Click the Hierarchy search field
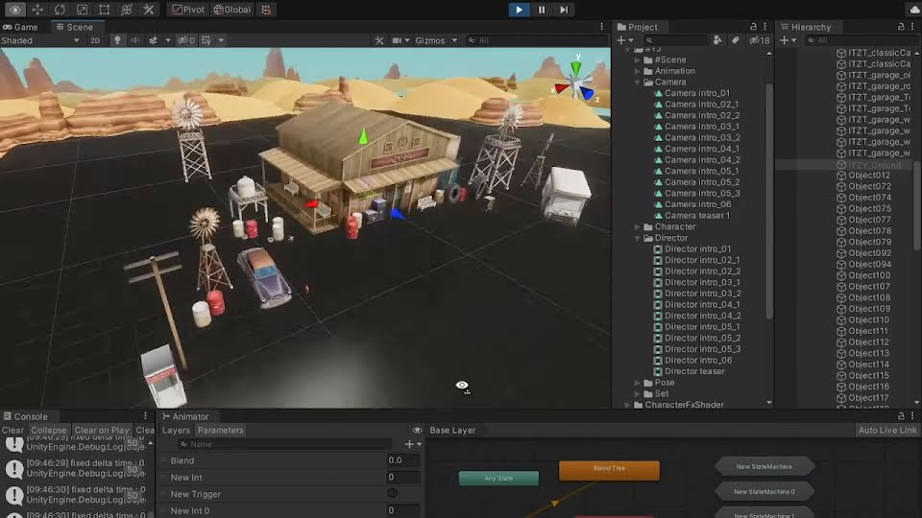922x518 pixels. pos(861,40)
